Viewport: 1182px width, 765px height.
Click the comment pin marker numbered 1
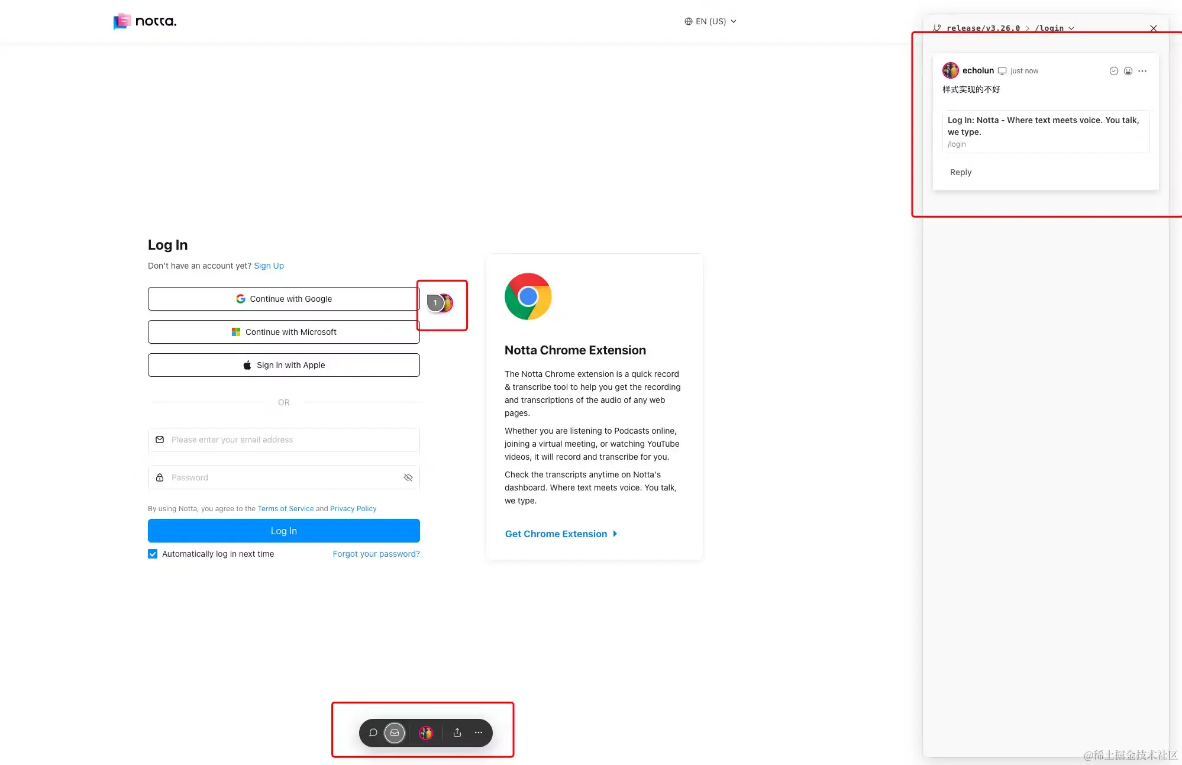click(435, 303)
